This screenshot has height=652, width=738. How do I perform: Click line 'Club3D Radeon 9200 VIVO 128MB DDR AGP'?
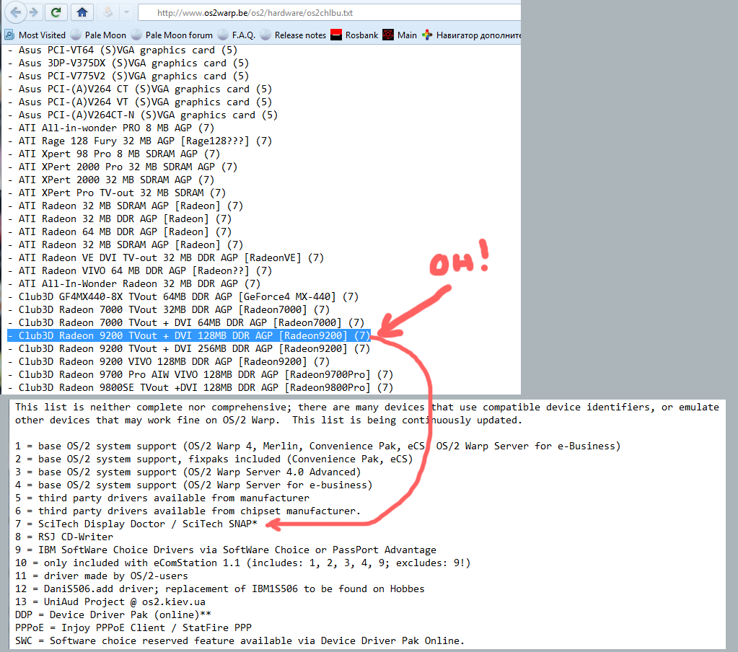click(169, 362)
